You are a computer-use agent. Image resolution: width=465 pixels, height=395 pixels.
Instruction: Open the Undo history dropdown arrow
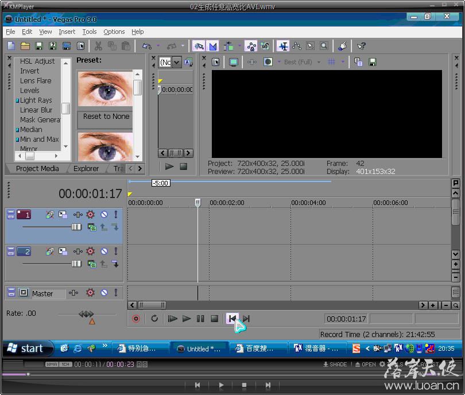click(158, 46)
